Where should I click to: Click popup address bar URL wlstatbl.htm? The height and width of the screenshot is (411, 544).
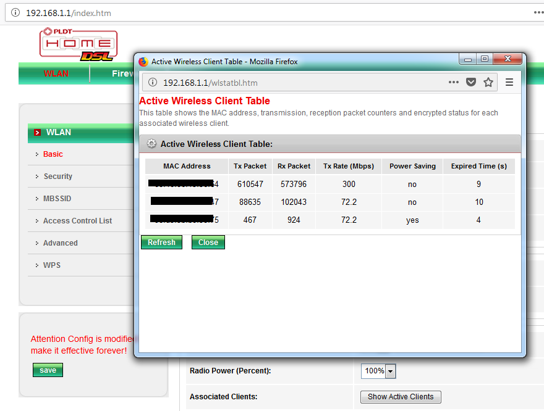[210, 83]
